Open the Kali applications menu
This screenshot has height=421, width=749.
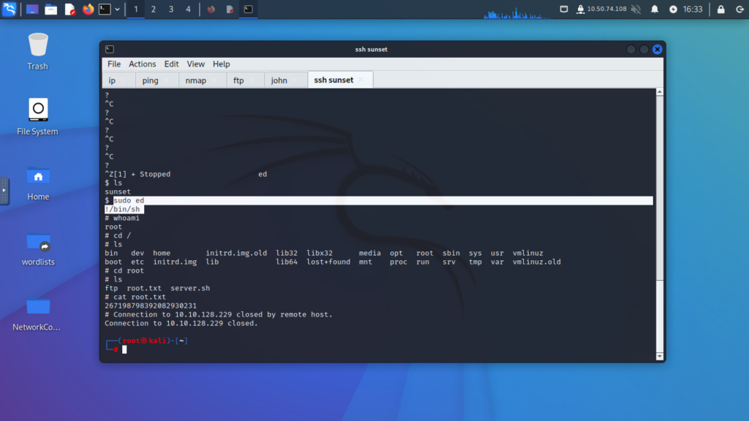[9, 10]
